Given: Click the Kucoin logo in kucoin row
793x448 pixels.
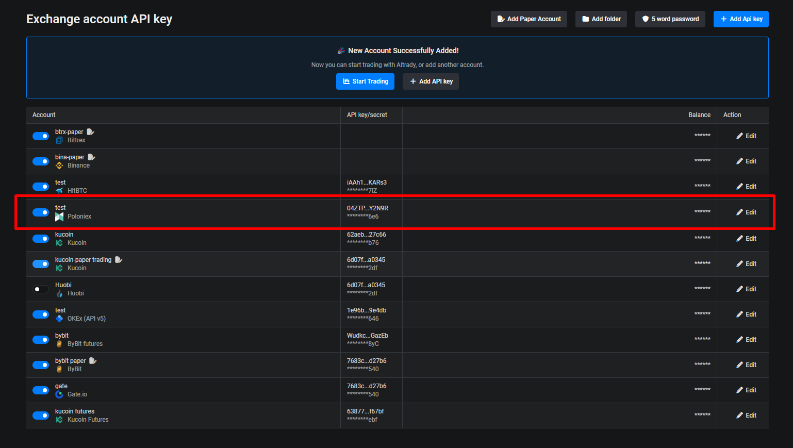Looking at the screenshot, I should tap(59, 243).
